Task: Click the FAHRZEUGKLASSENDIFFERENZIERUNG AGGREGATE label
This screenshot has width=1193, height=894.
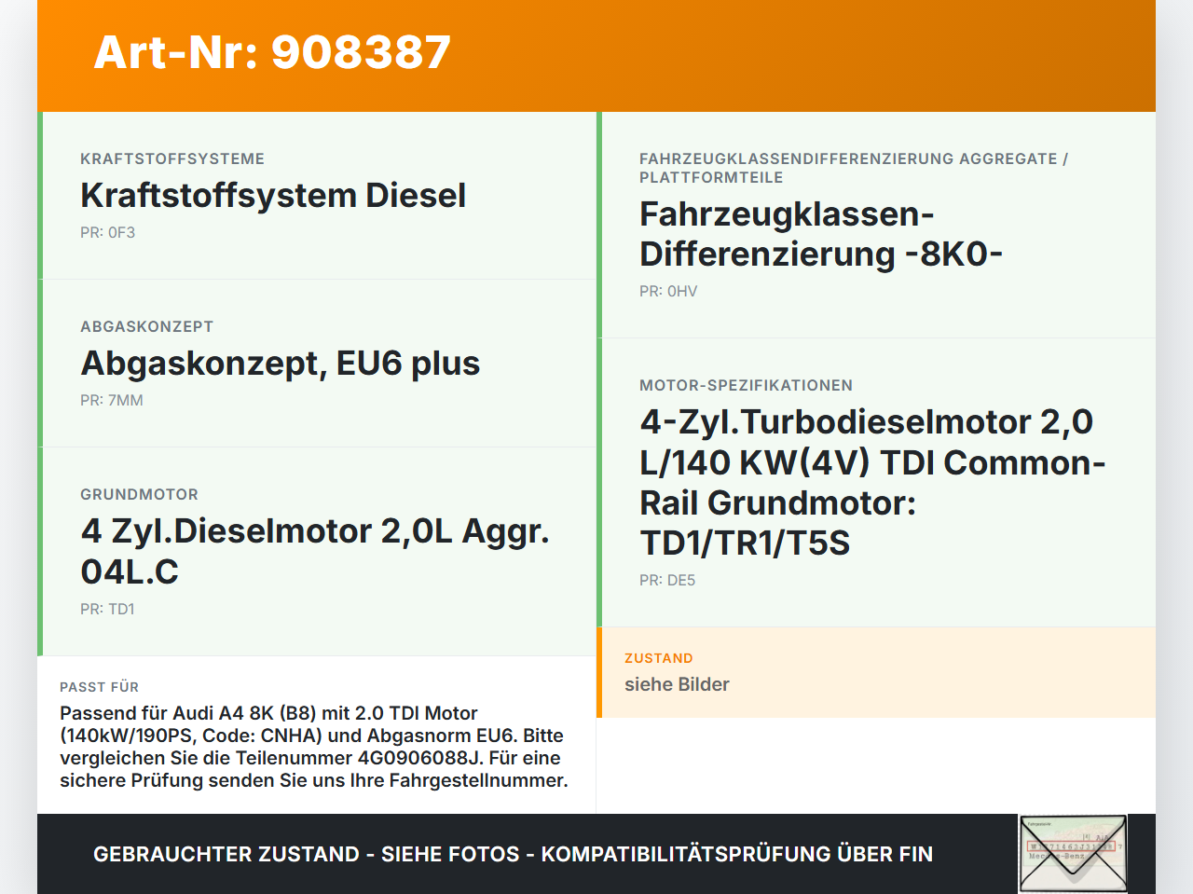Action: click(x=854, y=168)
